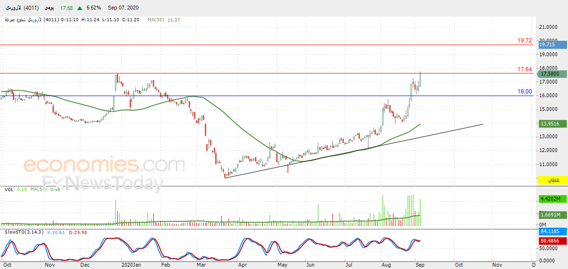Click the blue 19.715 price tag
568x269 pixels.
point(553,44)
